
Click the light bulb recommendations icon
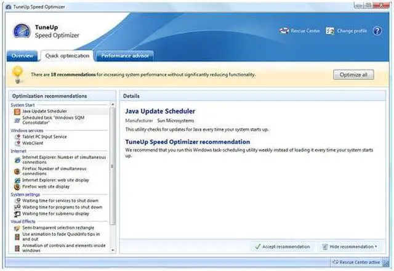coord(18,75)
